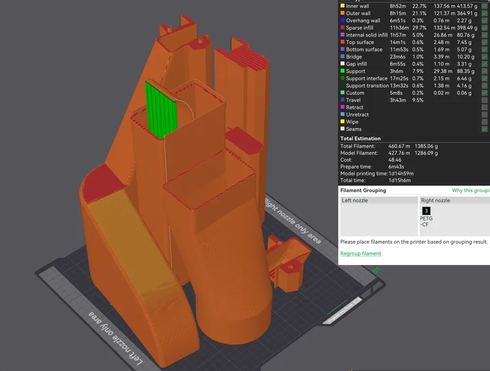Click the Total time 1d15h6m value
490x371 pixels.
[x=399, y=180]
